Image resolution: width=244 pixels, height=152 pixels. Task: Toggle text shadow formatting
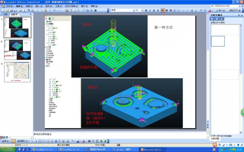[158, 11]
